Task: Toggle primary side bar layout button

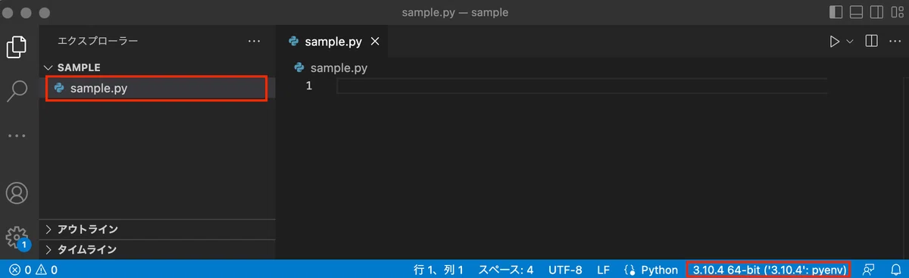Action: click(836, 12)
